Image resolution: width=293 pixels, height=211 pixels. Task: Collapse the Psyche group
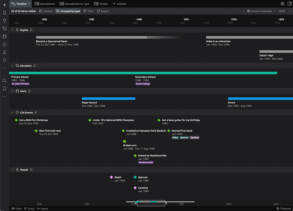point(12,30)
